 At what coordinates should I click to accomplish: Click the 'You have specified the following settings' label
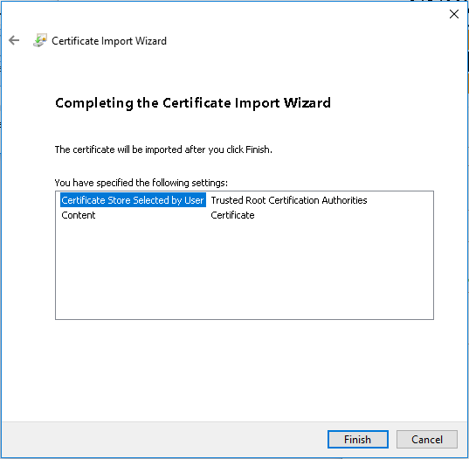point(141,183)
